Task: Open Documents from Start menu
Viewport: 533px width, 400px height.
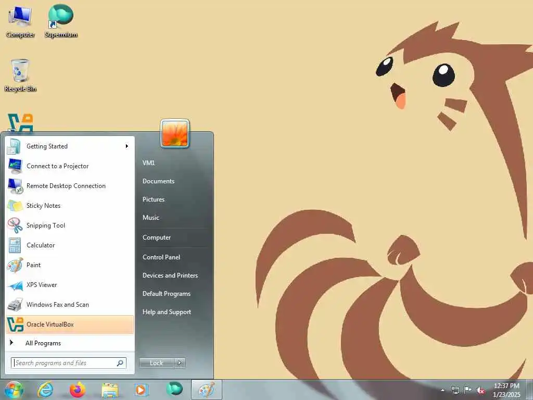Action: pos(158,181)
